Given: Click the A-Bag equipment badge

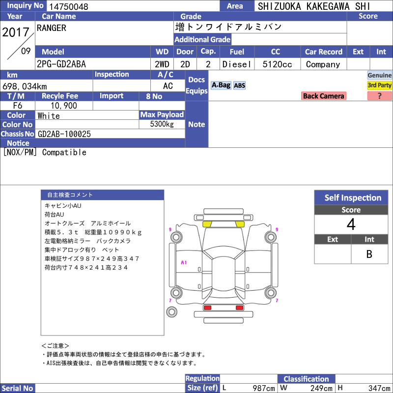Looking at the screenshot, I should (x=221, y=85).
